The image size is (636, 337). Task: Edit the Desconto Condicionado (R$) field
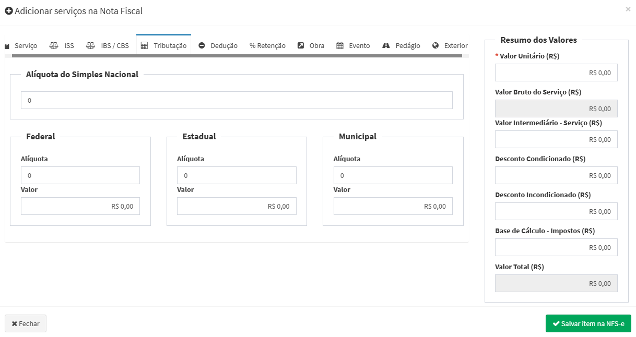pos(556,175)
